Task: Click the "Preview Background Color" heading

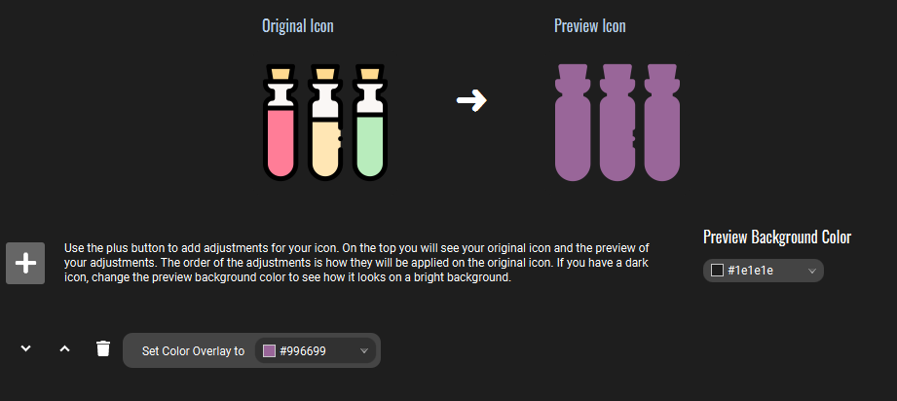Action: (x=777, y=237)
